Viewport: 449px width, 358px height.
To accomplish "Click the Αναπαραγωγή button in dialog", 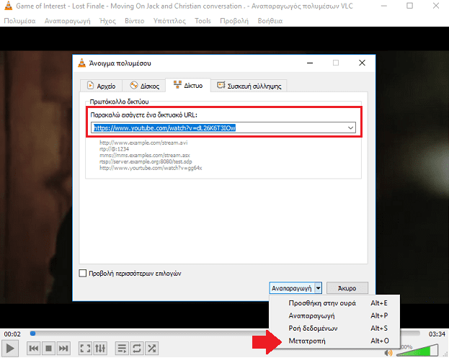I will pos(291,288).
